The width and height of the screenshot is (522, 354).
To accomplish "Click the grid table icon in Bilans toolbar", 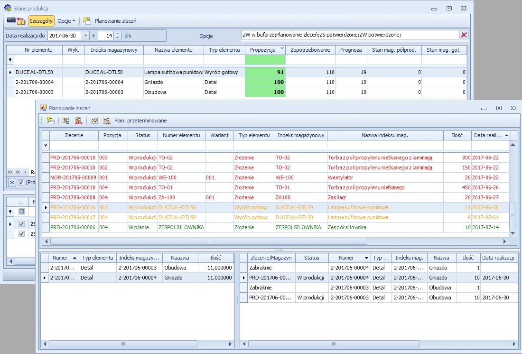I will [11, 21].
